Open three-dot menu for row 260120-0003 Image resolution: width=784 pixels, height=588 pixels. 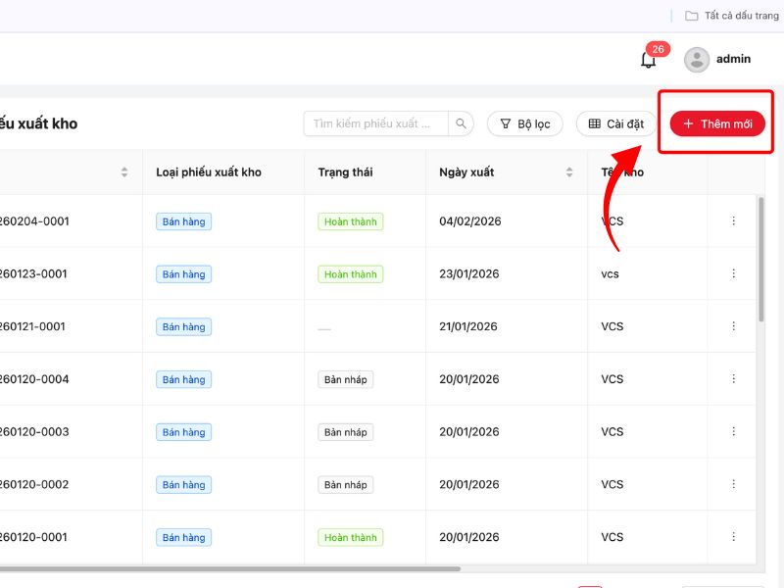point(733,432)
